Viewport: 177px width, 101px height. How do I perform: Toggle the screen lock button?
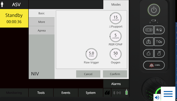(159, 30)
